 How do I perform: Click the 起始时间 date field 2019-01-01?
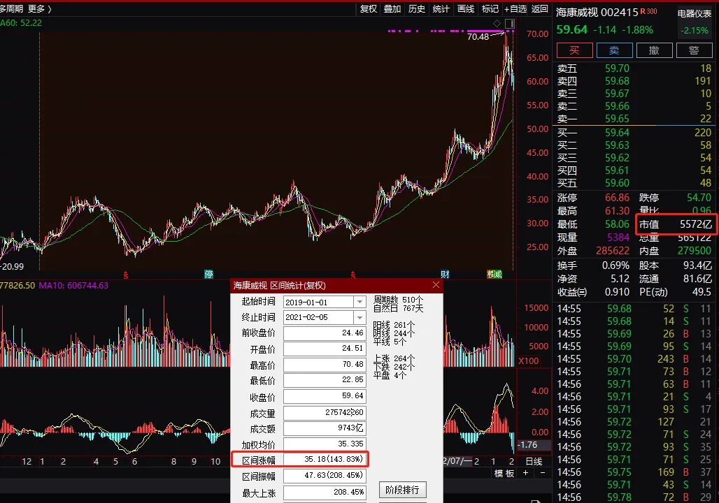(x=319, y=302)
